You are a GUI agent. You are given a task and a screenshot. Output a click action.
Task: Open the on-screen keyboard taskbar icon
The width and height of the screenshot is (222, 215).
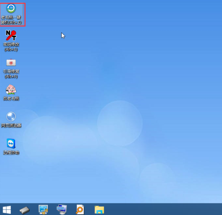62,209
